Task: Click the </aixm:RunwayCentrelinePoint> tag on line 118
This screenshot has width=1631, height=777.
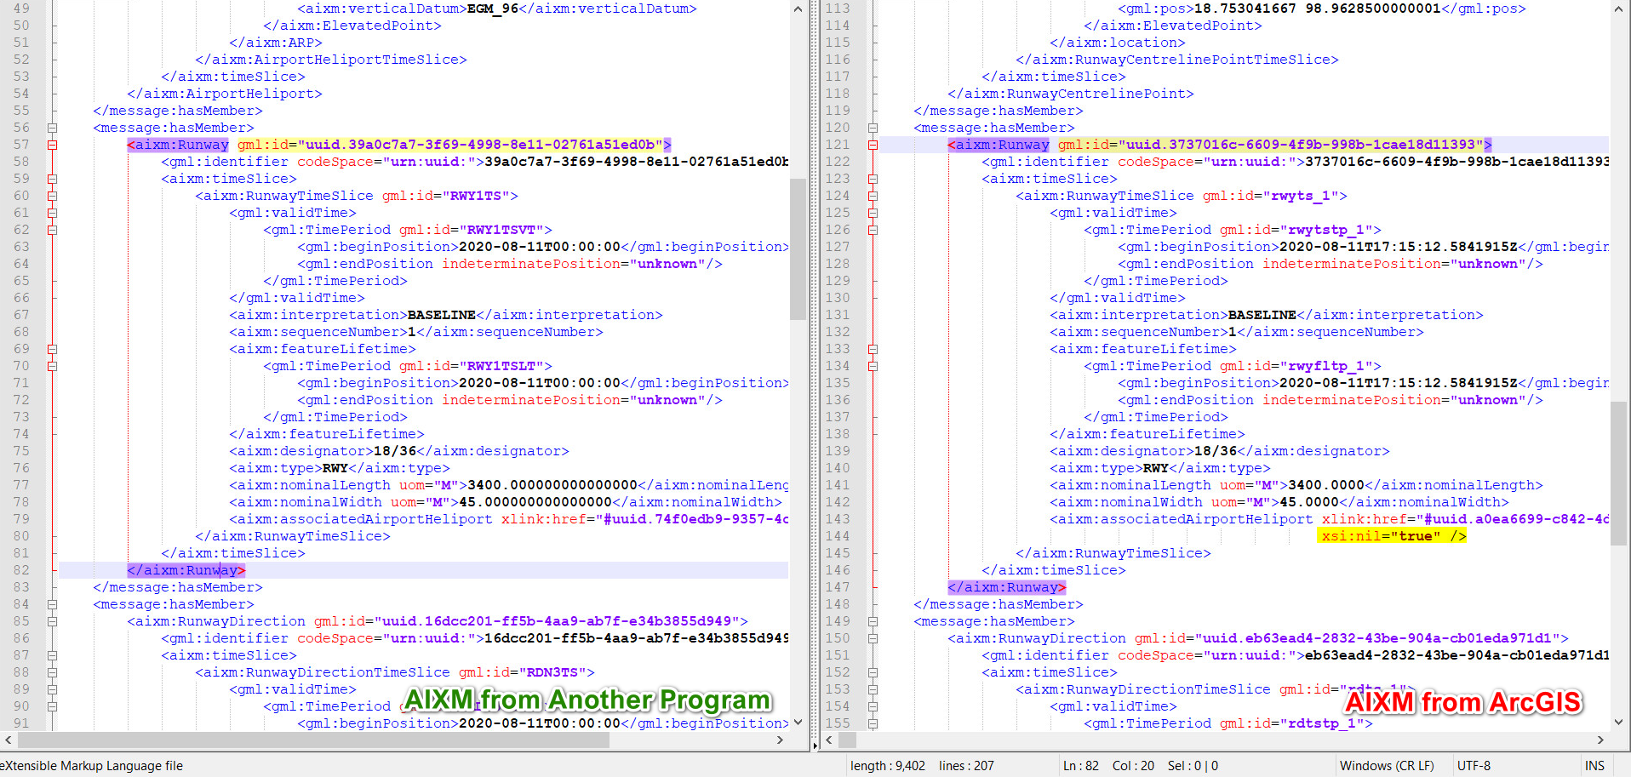Action: pos(1071,94)
